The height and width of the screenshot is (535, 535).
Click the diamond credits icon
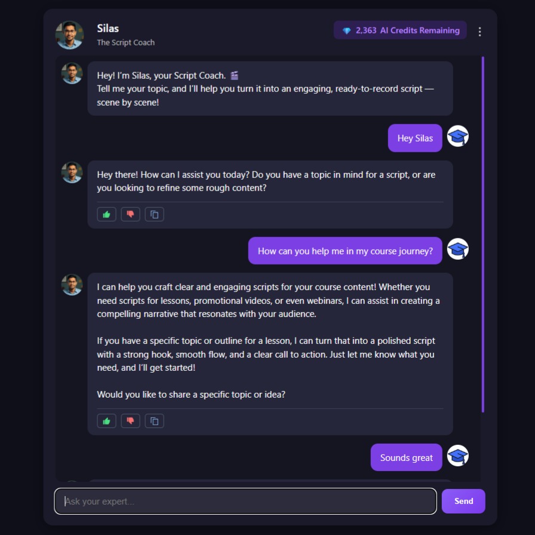click(347, 30)
